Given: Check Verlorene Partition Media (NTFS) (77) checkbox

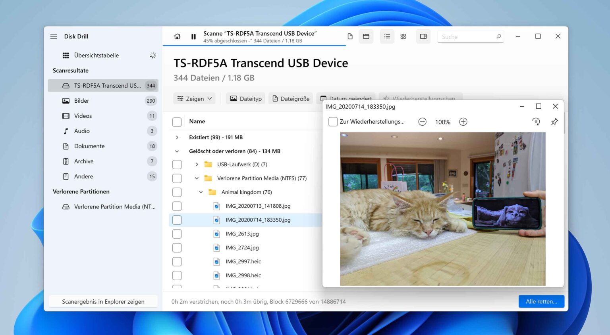Looking at the screenshot, I should [177, 178].
